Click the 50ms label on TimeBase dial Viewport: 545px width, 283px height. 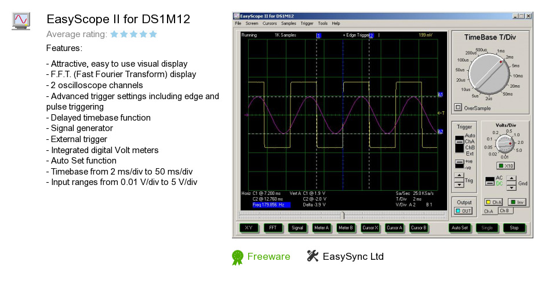point(508,94)
